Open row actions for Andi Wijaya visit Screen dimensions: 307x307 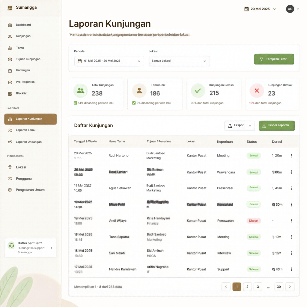[x=291, y=221]
